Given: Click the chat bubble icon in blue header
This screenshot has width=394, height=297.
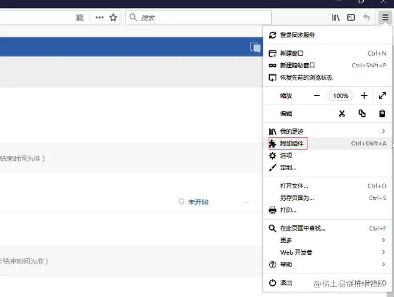Looking at the screenshot, I should click(x=255, y=47).
